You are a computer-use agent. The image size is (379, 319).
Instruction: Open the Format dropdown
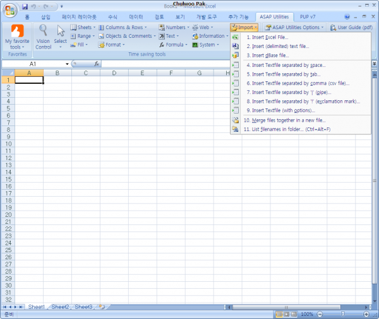(x=112, y=45)
